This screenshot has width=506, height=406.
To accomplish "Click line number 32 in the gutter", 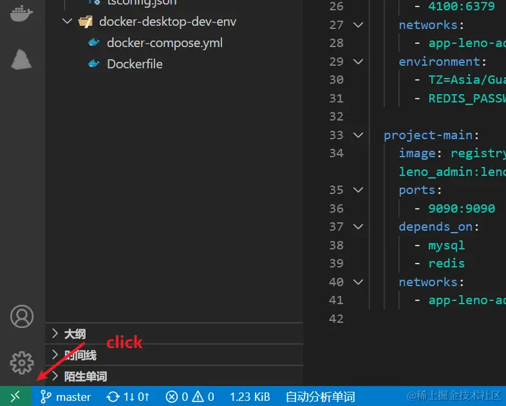I will [336, 116].
